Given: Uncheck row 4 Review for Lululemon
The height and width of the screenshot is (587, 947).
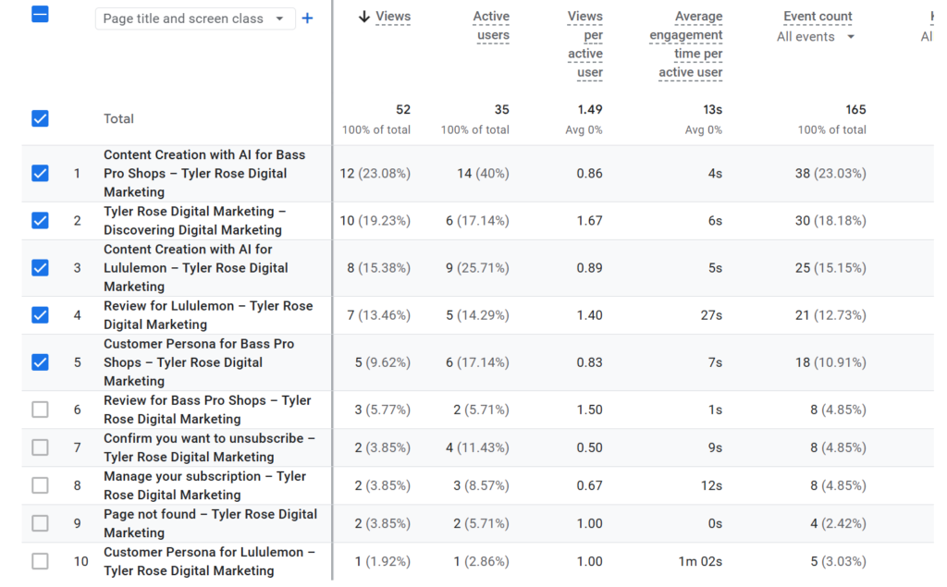Looking at the screenshot, I should tap(40, 314).
